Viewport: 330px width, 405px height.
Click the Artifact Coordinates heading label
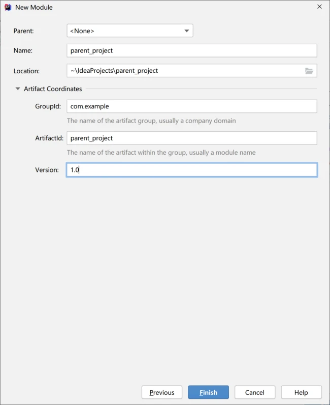pyautogui.click(x=53, y=89)
